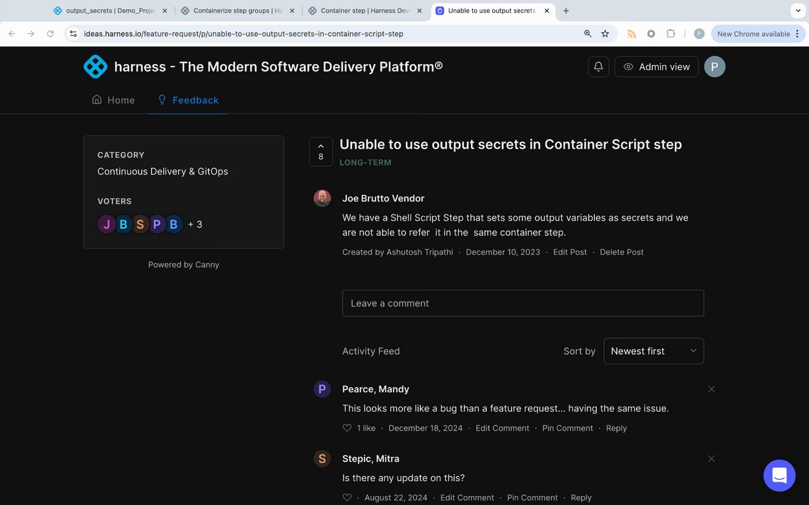This screenshot has width=809, height=505.
Task: Like Mitra Stepic's comment
Action: [347, 497]
